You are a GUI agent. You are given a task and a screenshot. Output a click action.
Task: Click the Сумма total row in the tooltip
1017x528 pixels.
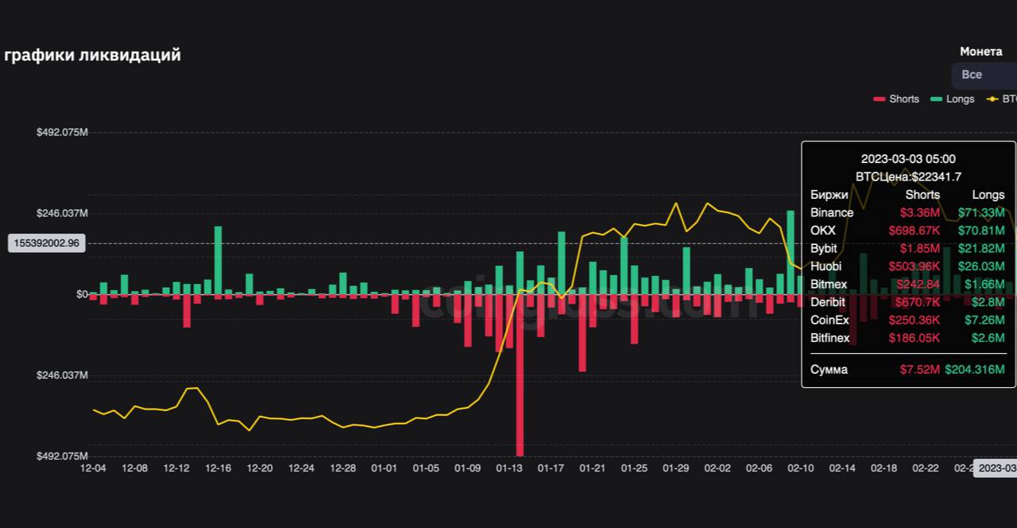click(907, 370)
